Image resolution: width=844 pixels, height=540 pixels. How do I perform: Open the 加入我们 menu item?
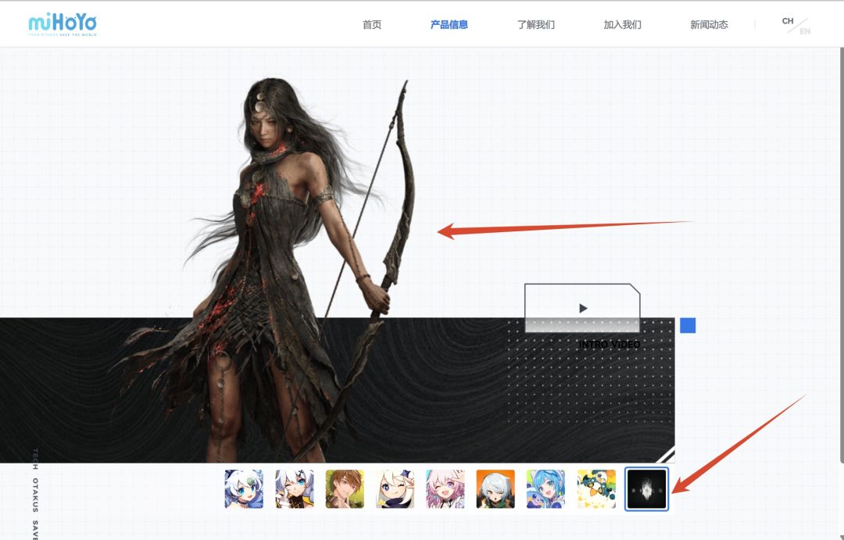(622, 25)
